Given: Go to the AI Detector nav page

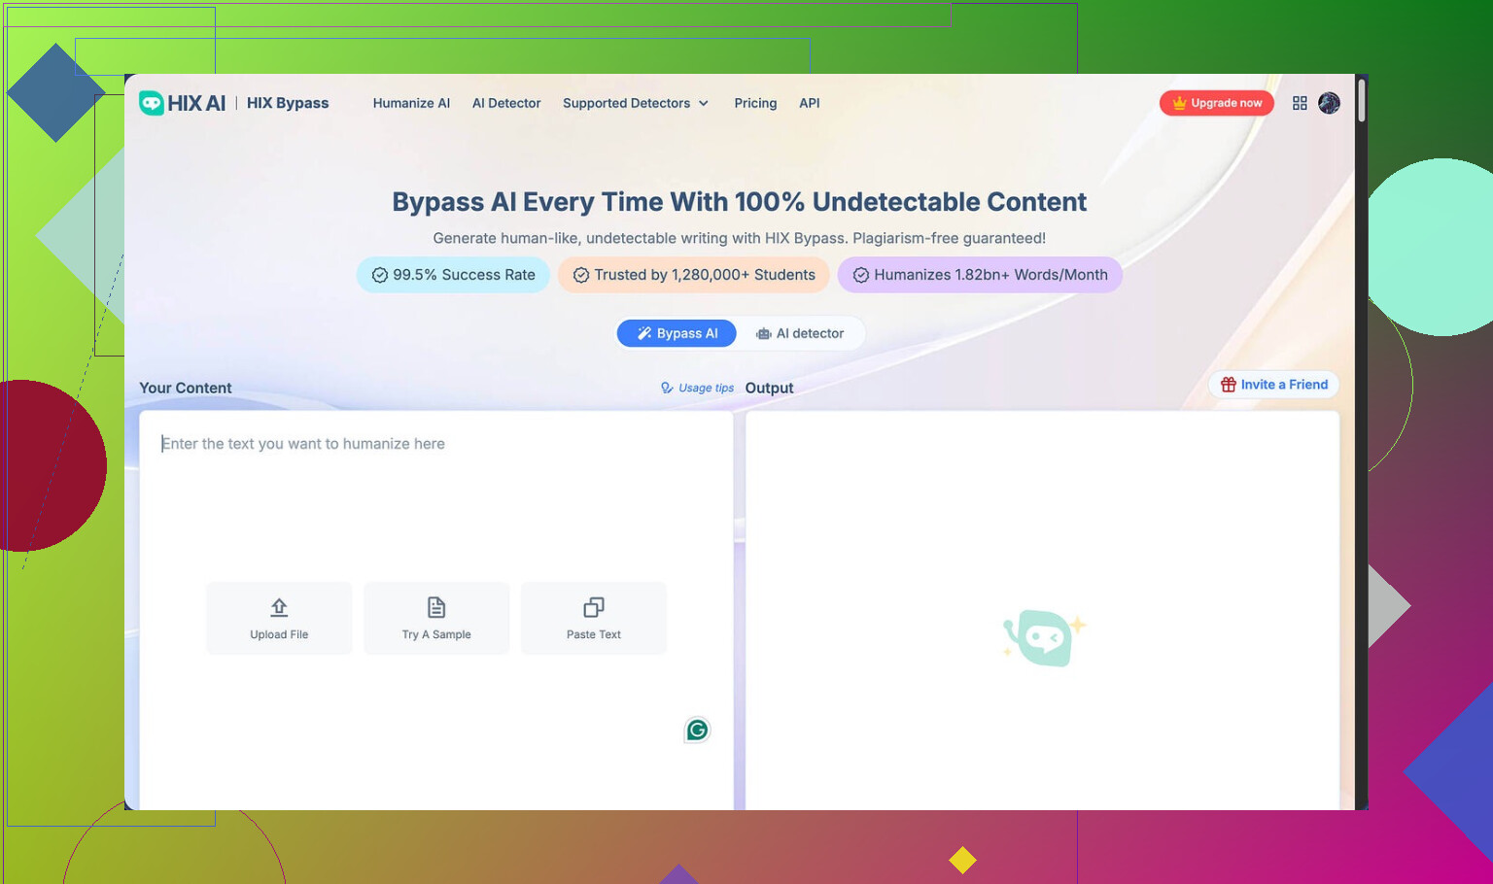Looking at the screenshot, I should click(506, 103).
